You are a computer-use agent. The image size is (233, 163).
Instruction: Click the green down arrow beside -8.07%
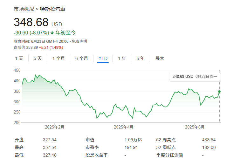pyautogui.click(x=52, y=33)
